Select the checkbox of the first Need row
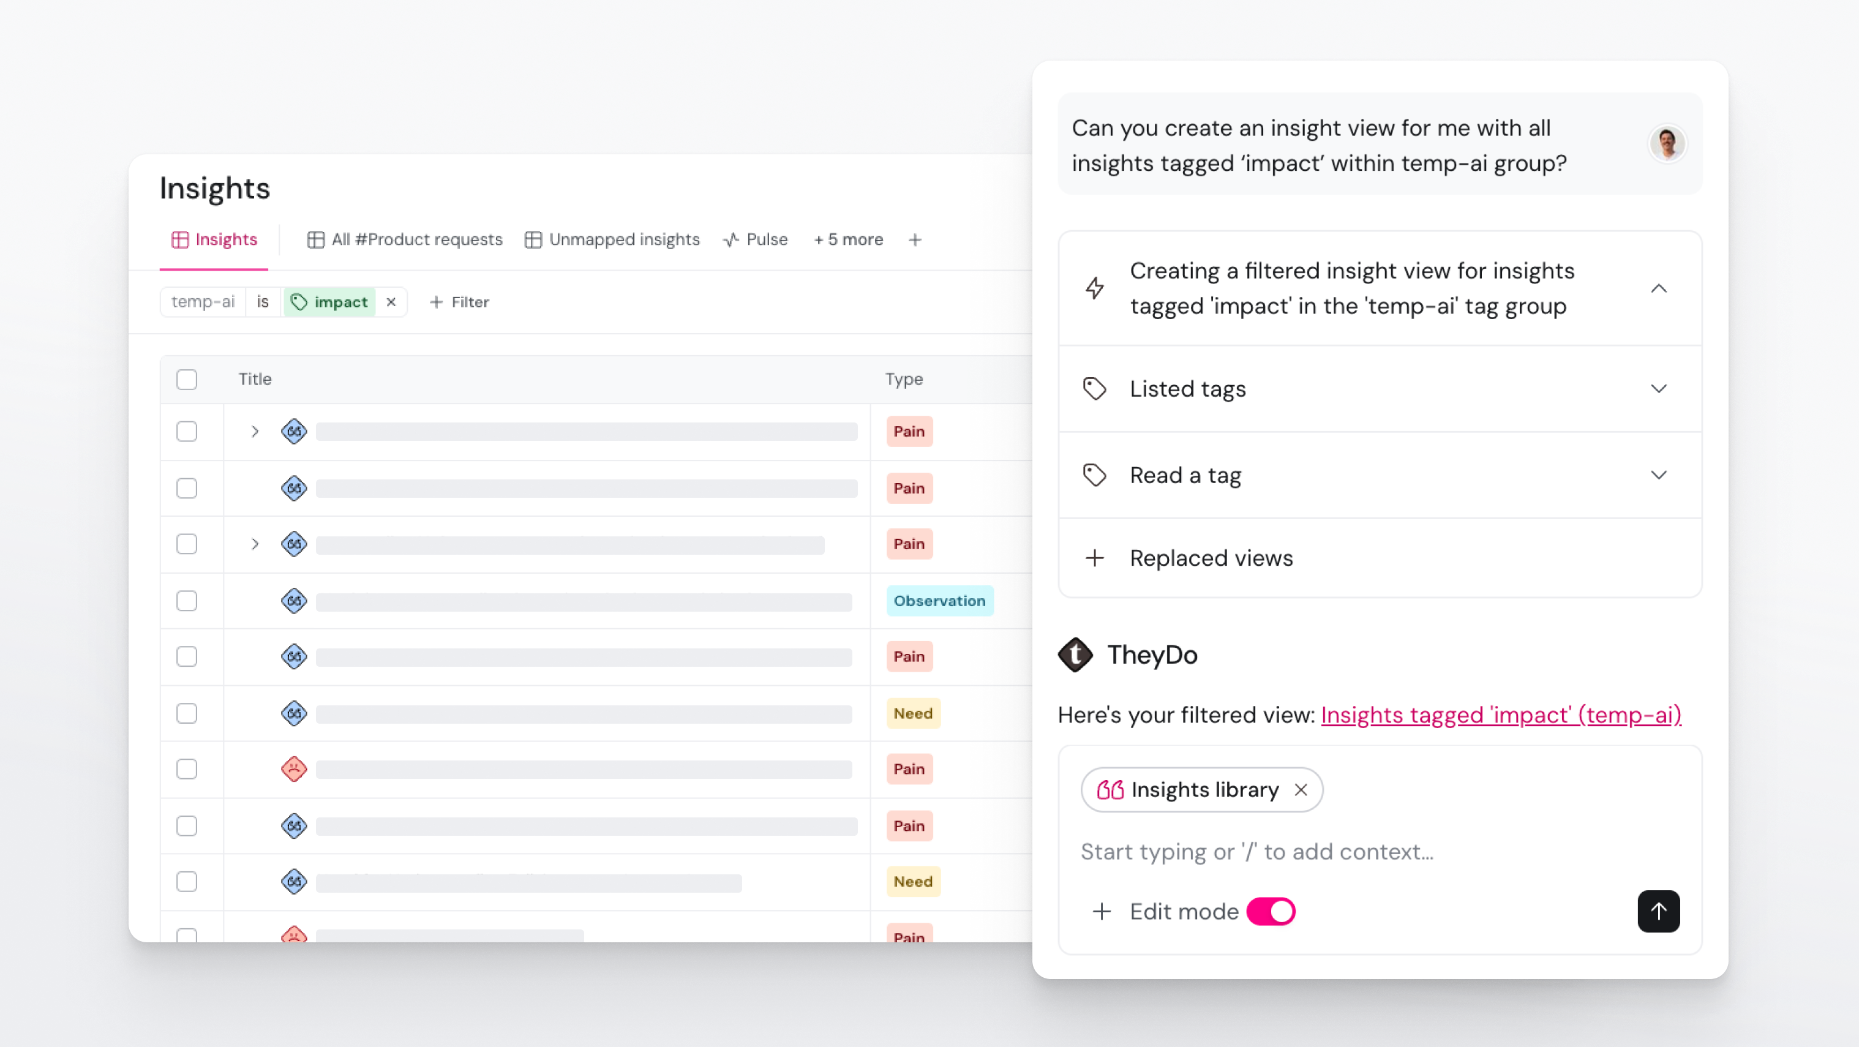1859x1047 pixels. point(187,714)
